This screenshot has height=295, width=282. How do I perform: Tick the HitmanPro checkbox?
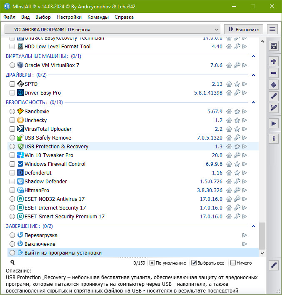click(12, 190)
